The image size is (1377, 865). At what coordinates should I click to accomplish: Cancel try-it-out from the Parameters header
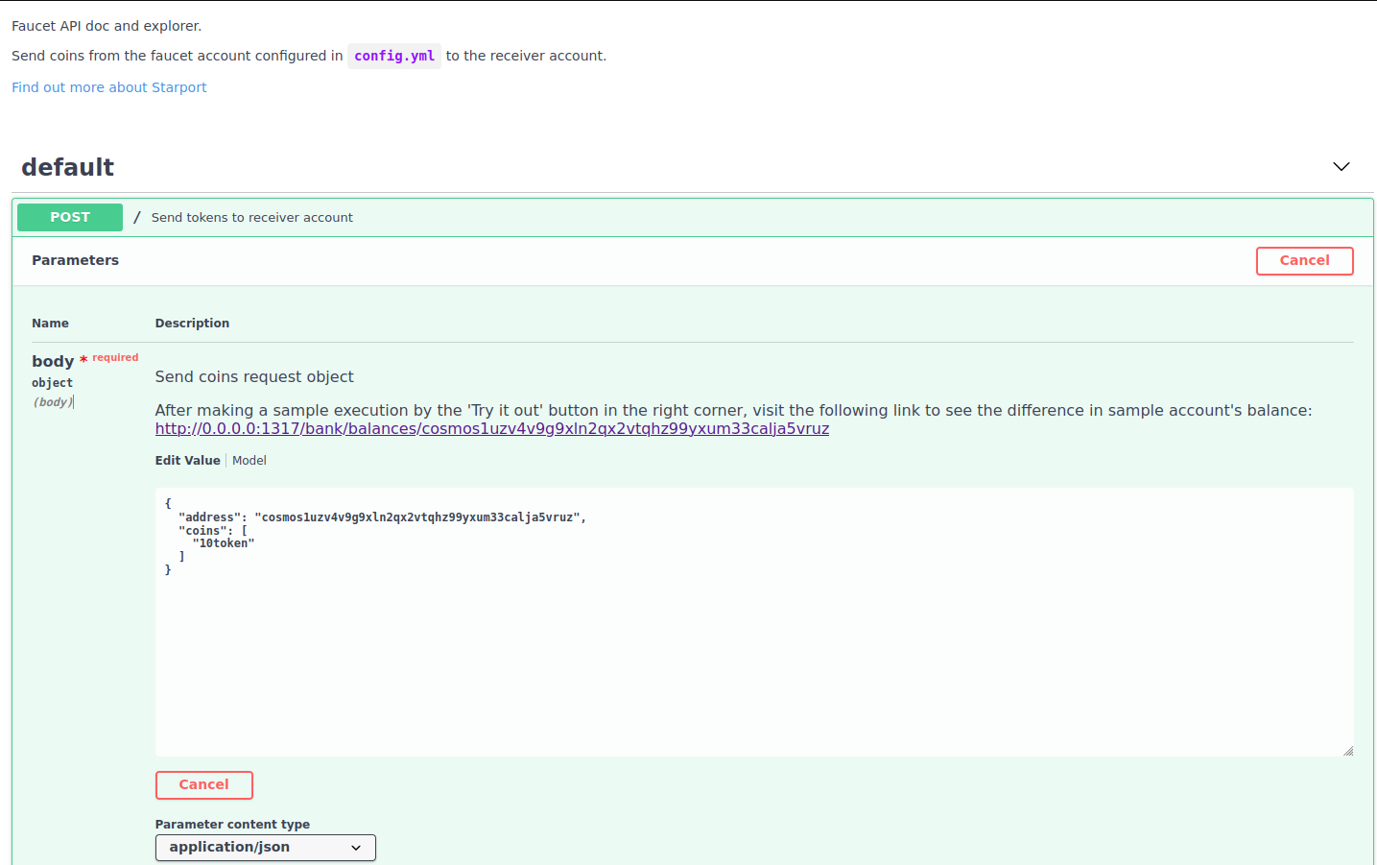point(1304,261)
